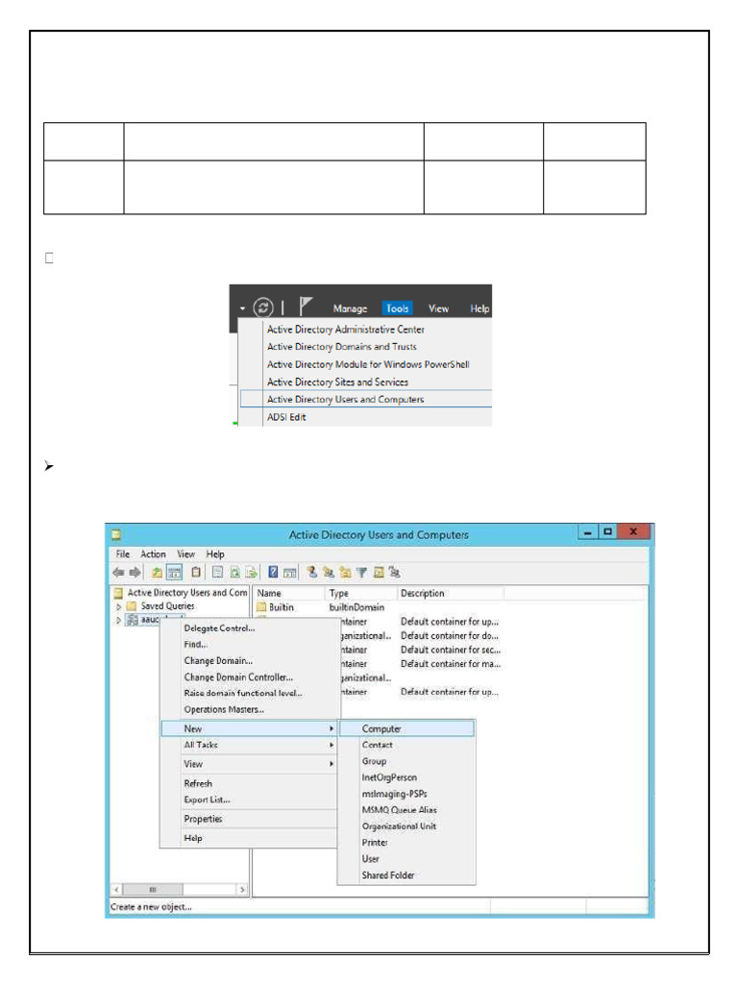Click the clipboard icon in the toolbar
Image resolution: width=738 pixels, height=984 pixels.
[x=196, y=572]
